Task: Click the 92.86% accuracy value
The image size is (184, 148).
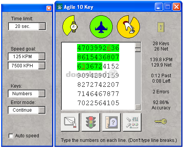Action: 161,102
